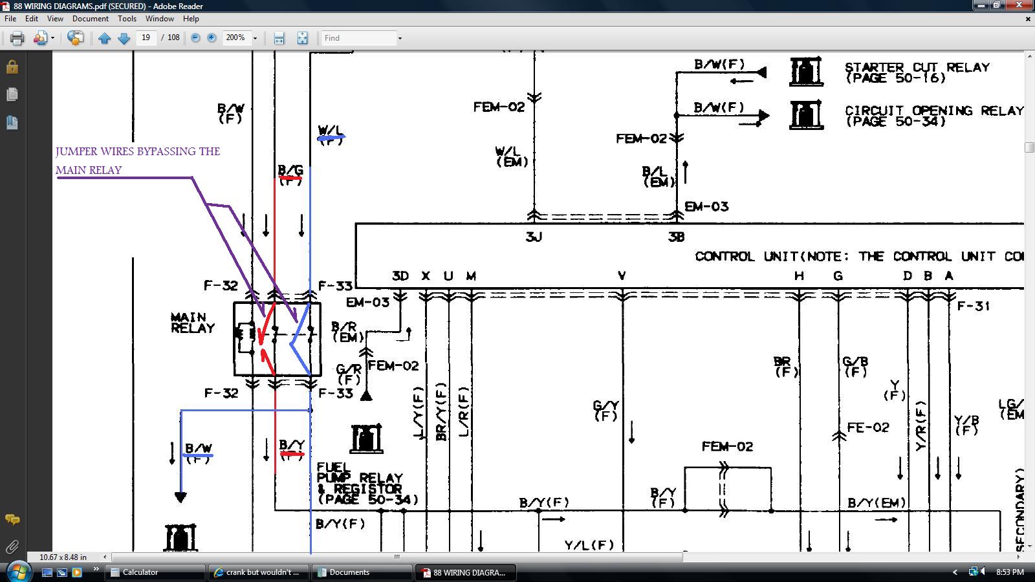Screen dimensions: 1035x582
Task: Expand dropdown next to email icon
Action: pyautogui.click(x=52, y=38)
